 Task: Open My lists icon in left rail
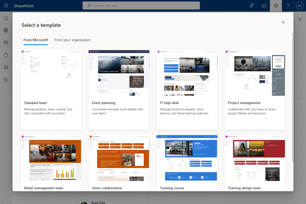[x=6, y=67]
